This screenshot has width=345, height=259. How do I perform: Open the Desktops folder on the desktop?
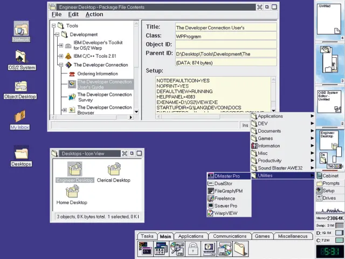pos(21,152)
